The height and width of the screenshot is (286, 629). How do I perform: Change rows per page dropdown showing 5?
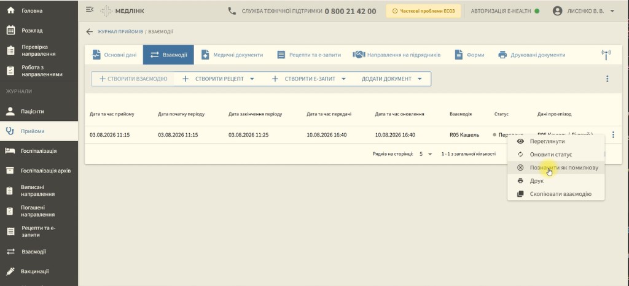[426, 154]
